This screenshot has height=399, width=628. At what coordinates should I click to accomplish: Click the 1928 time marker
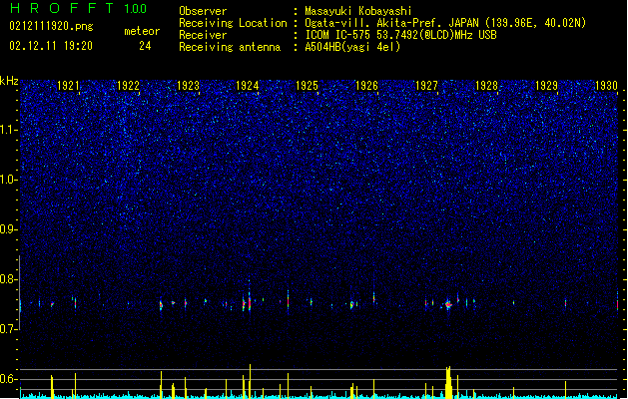point(486,86)
